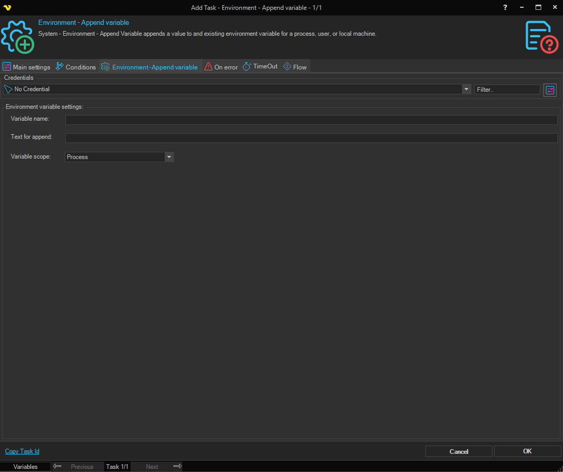Image resolution: width=563 pixels, height=472 pixels.
Task: Go to the TimeOut tab
Action: [260, 67]
